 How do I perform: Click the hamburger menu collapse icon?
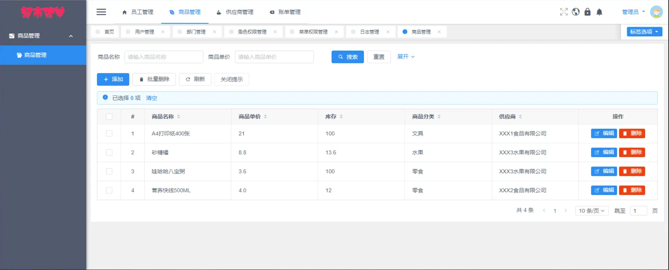(x=101, y=12)
